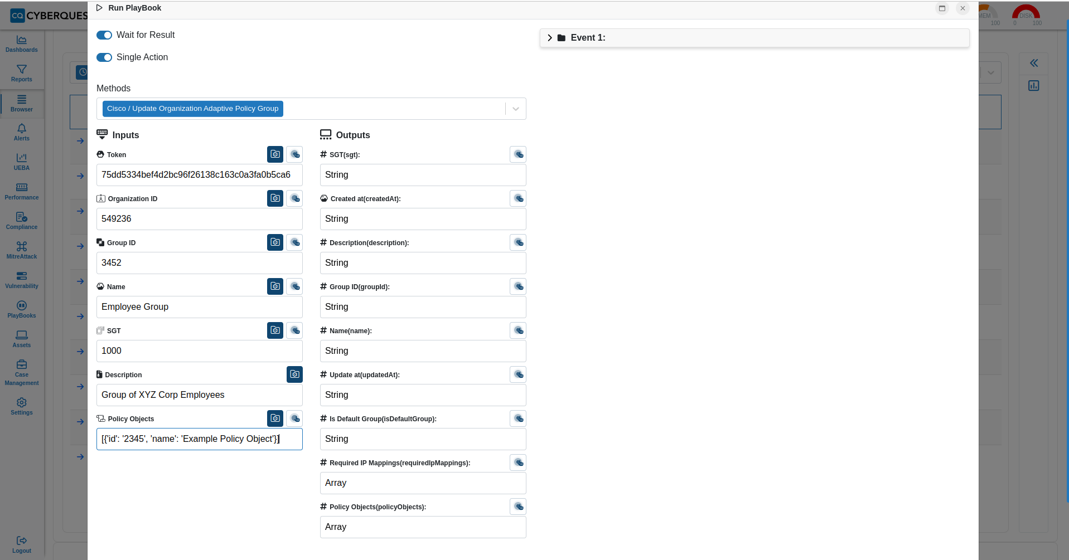Click the cloud icon beside Token input

(x=294, y=154)
